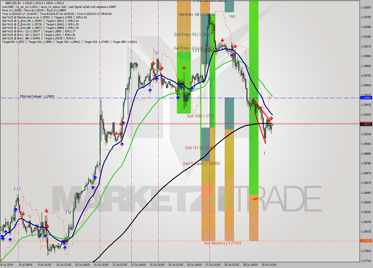Click the 8 Jul 18:00 time label
The image size is (373, 268).
pos(26,265)
